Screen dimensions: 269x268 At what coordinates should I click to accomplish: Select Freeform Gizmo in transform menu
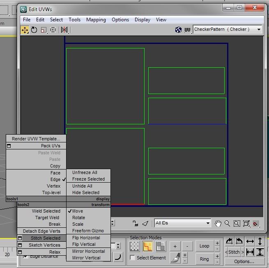pyautogui.click(x=88, y=231)
